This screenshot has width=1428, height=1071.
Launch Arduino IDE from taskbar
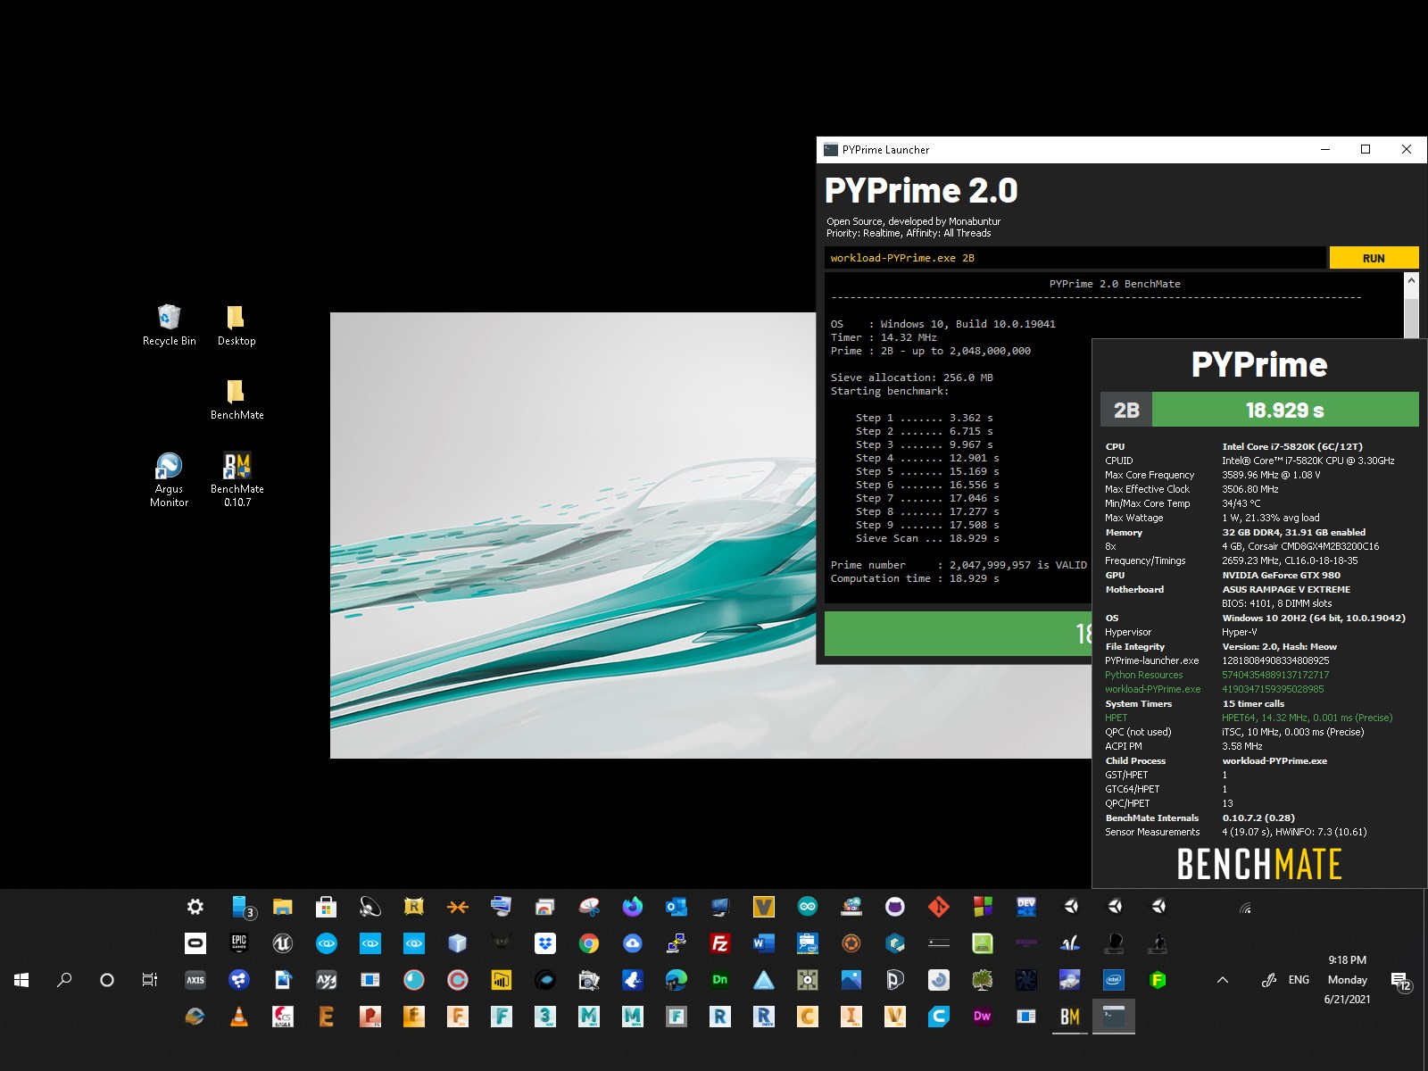808,907
